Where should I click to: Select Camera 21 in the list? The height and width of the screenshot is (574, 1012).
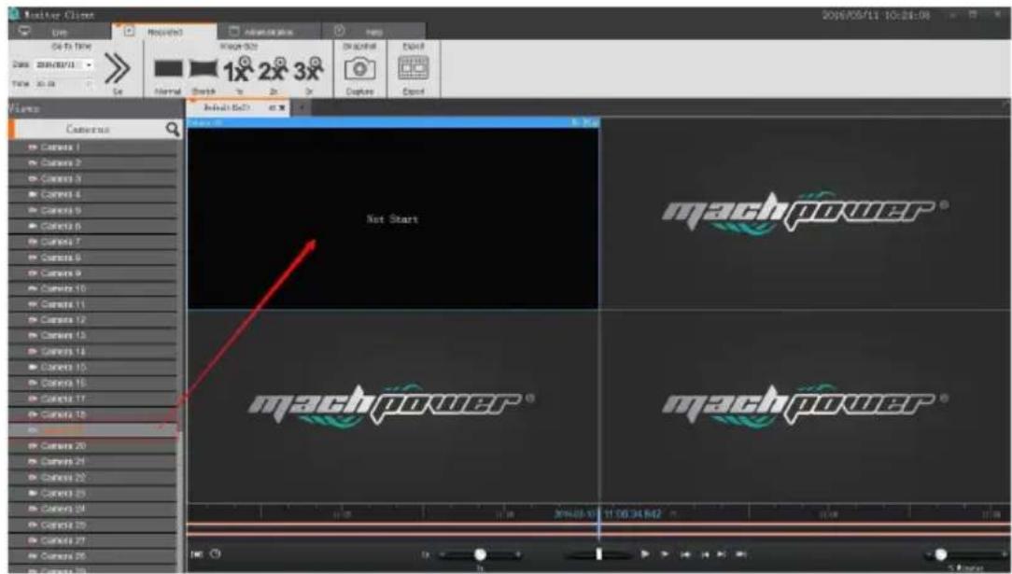point(93,462)
